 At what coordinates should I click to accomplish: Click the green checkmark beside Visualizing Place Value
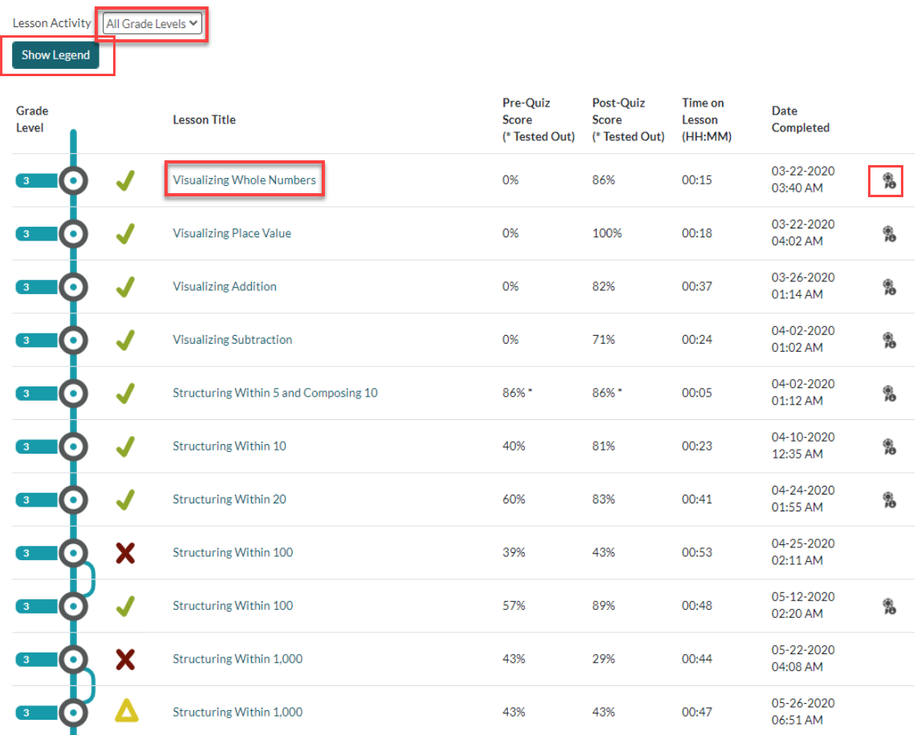(125, 233)
